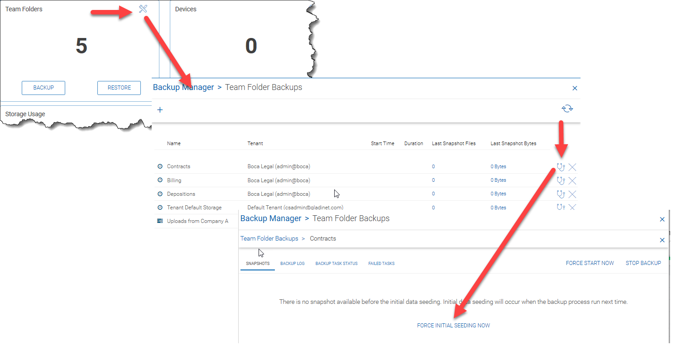
Task: Refresh the Team Folder Backups list
Action: click(x=567, y=109)
